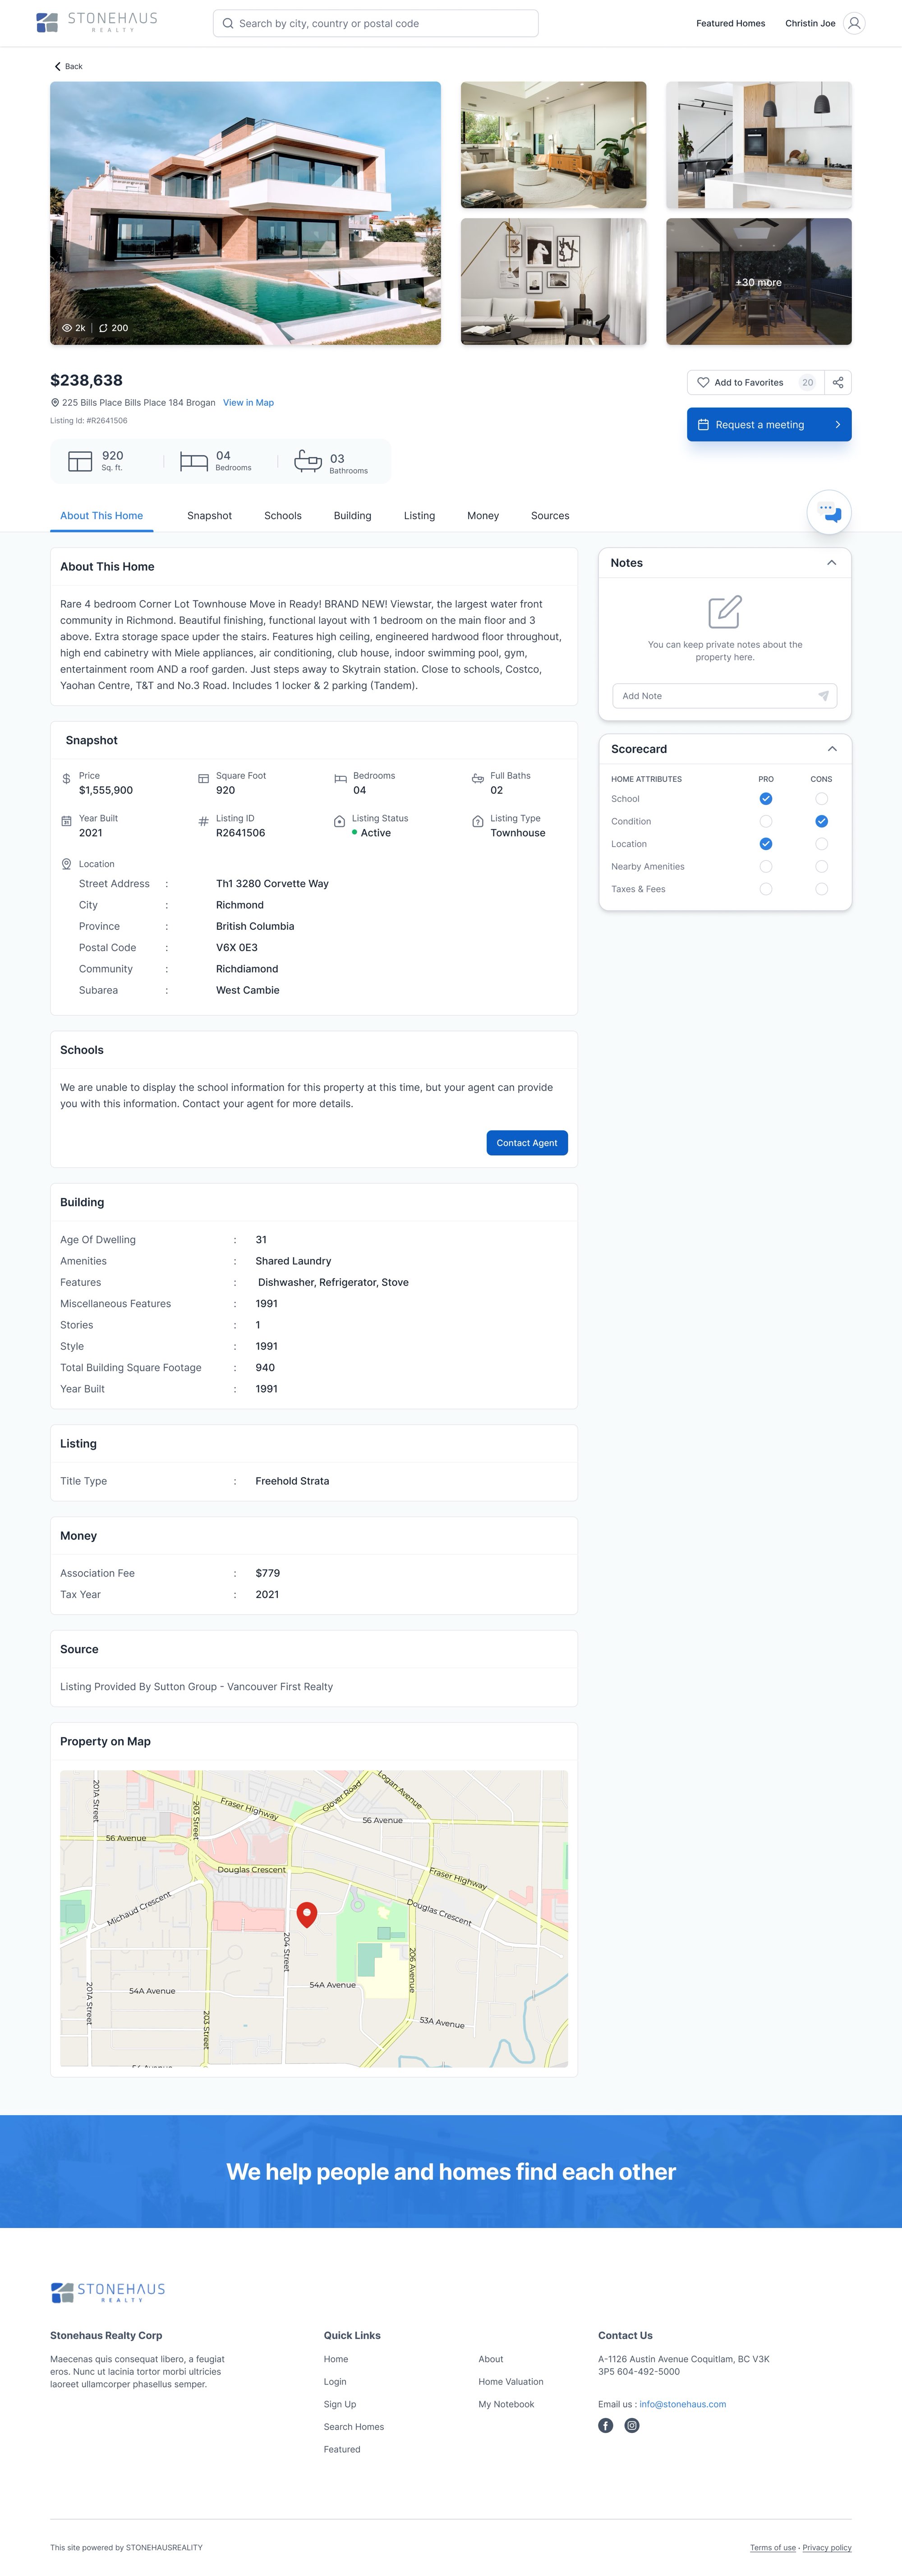This screenshot has width=902, height=2576.
Task: Click the city search input field
Action: [x=376, y=23]
